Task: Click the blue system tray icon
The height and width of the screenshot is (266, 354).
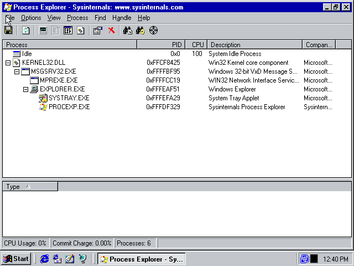Action: pyautogui.click(x=305, y=259)
